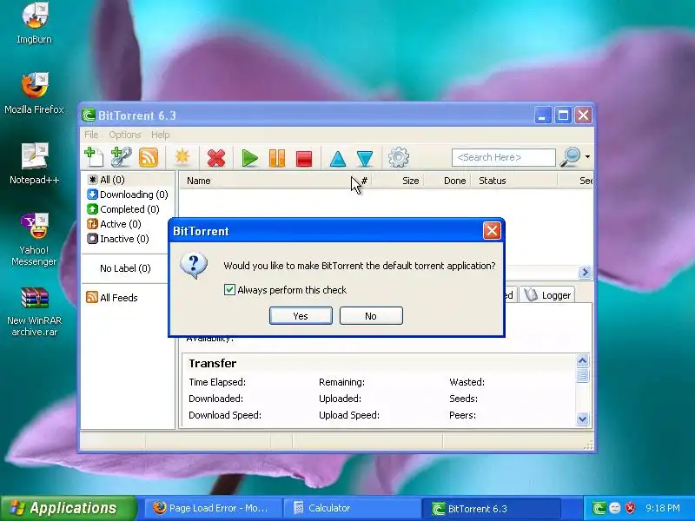Select the Mozilla Firefox desktop icon
The width and height of the screenshot is (695, 521).
tap(34, 93)
